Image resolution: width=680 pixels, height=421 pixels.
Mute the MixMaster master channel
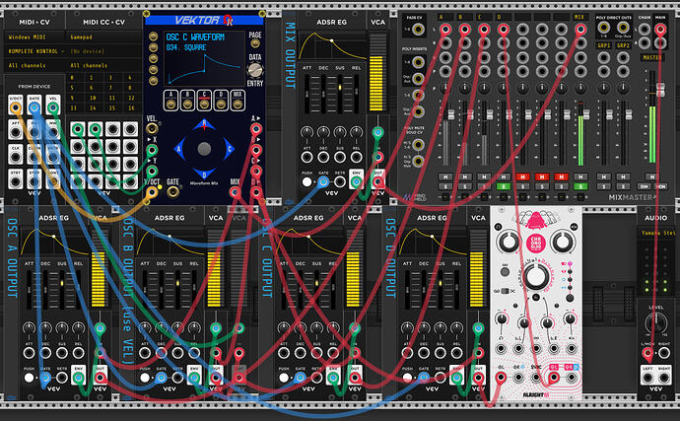652,176
